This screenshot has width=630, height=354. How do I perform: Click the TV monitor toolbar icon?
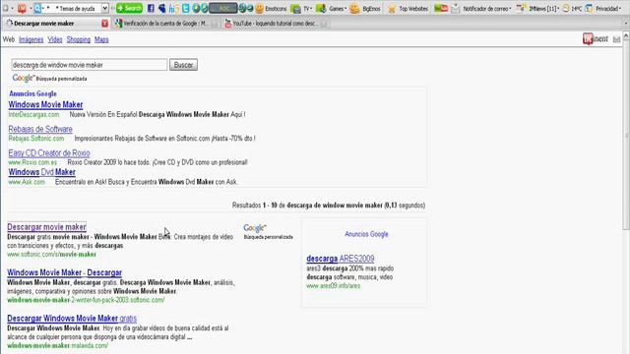tap(295, 9)
